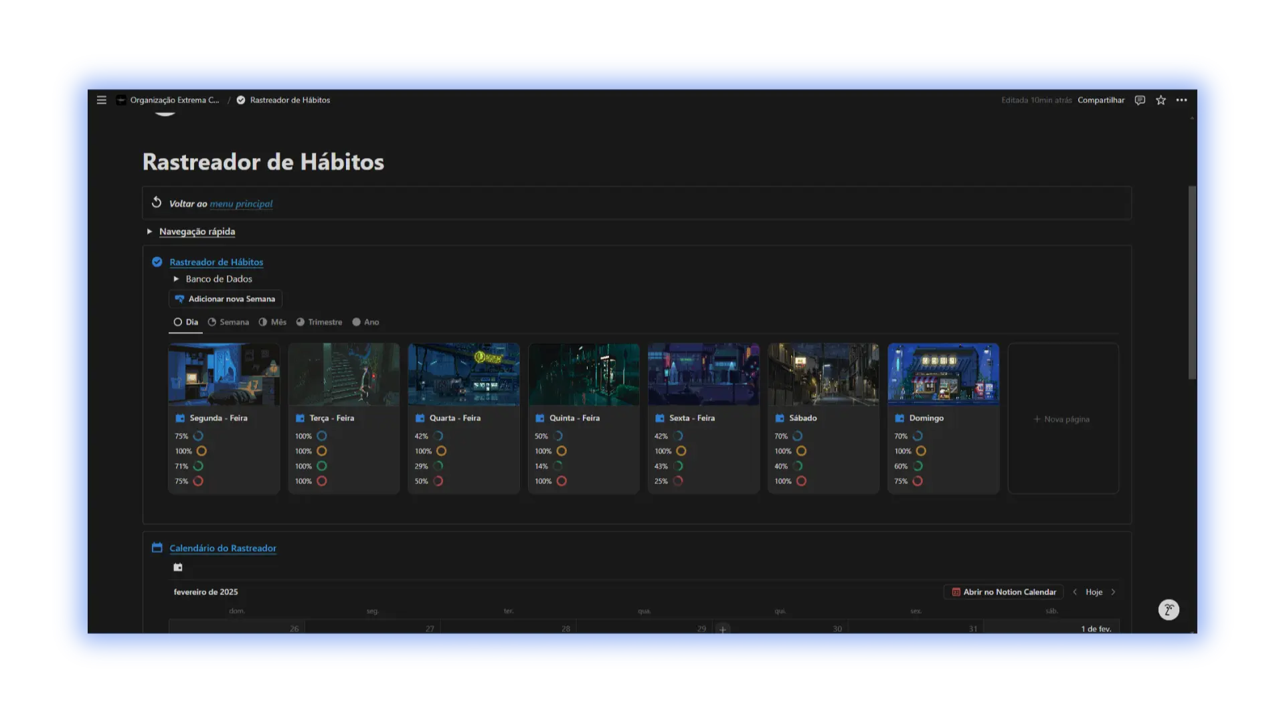Switch to the Trimestre view tab
The image size is (1285, 723).
pos(319,322)
